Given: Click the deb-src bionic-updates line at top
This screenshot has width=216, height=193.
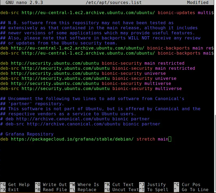Looking at the screenshot, I should (107, 13).
